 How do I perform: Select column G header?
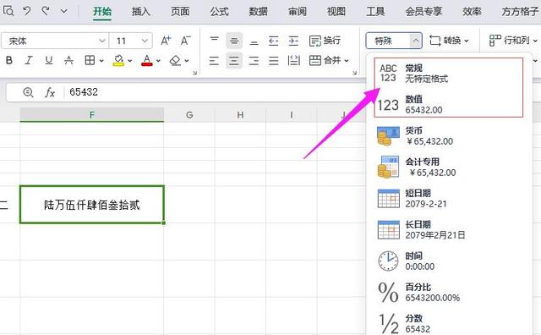[x=189, y=115]
